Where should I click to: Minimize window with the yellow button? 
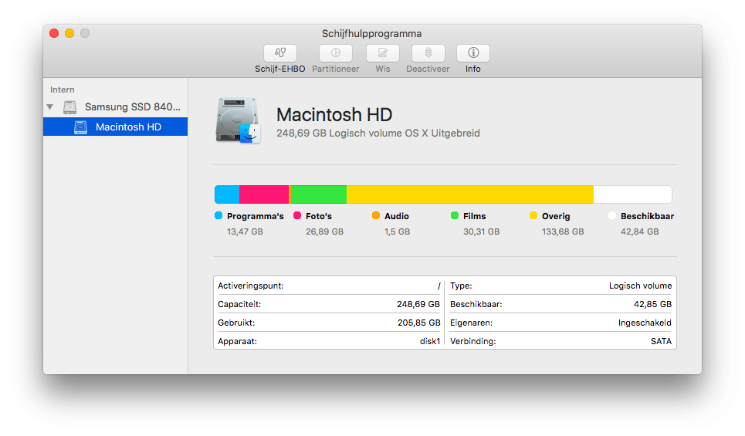pos(69,33)
